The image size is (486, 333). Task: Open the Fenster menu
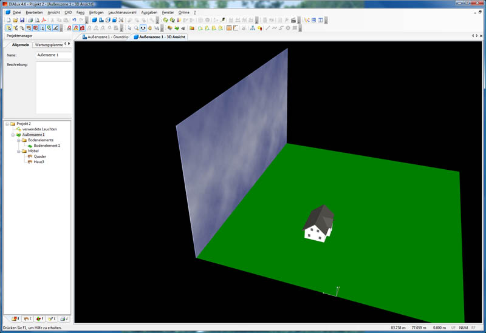click(x=168, y=12)
